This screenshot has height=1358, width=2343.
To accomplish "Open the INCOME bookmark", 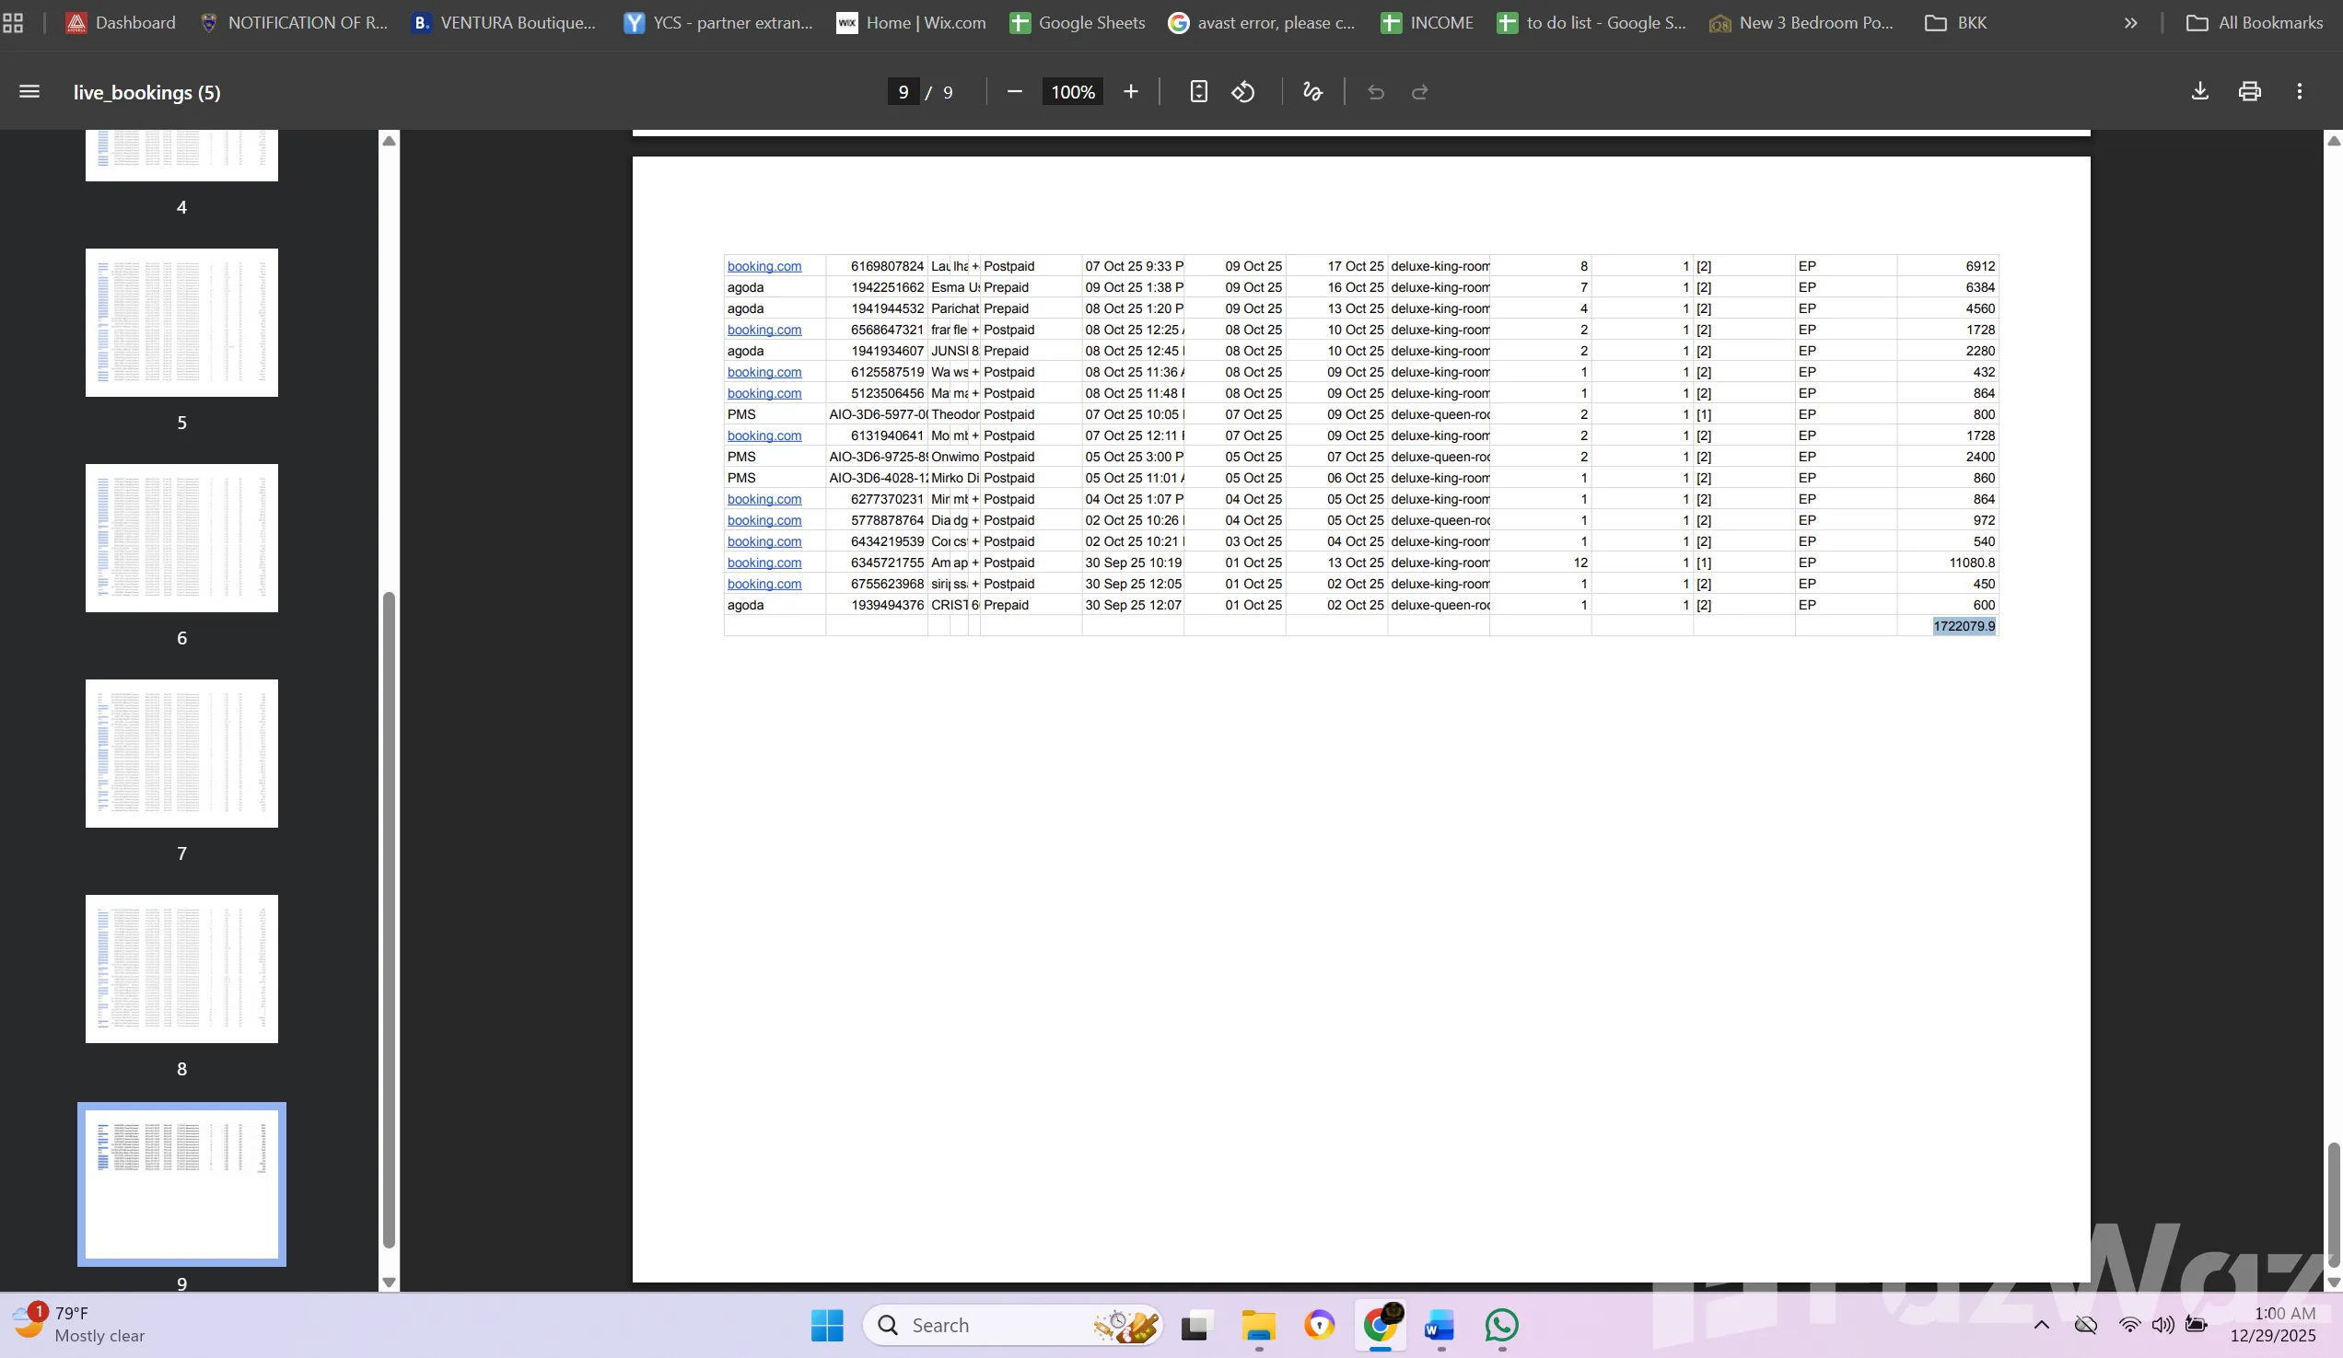I will point(1427,22).
